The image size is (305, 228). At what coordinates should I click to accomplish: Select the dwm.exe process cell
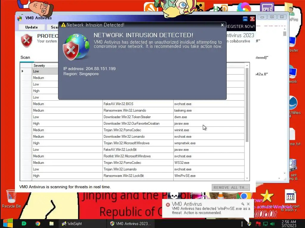click(209, 117)
